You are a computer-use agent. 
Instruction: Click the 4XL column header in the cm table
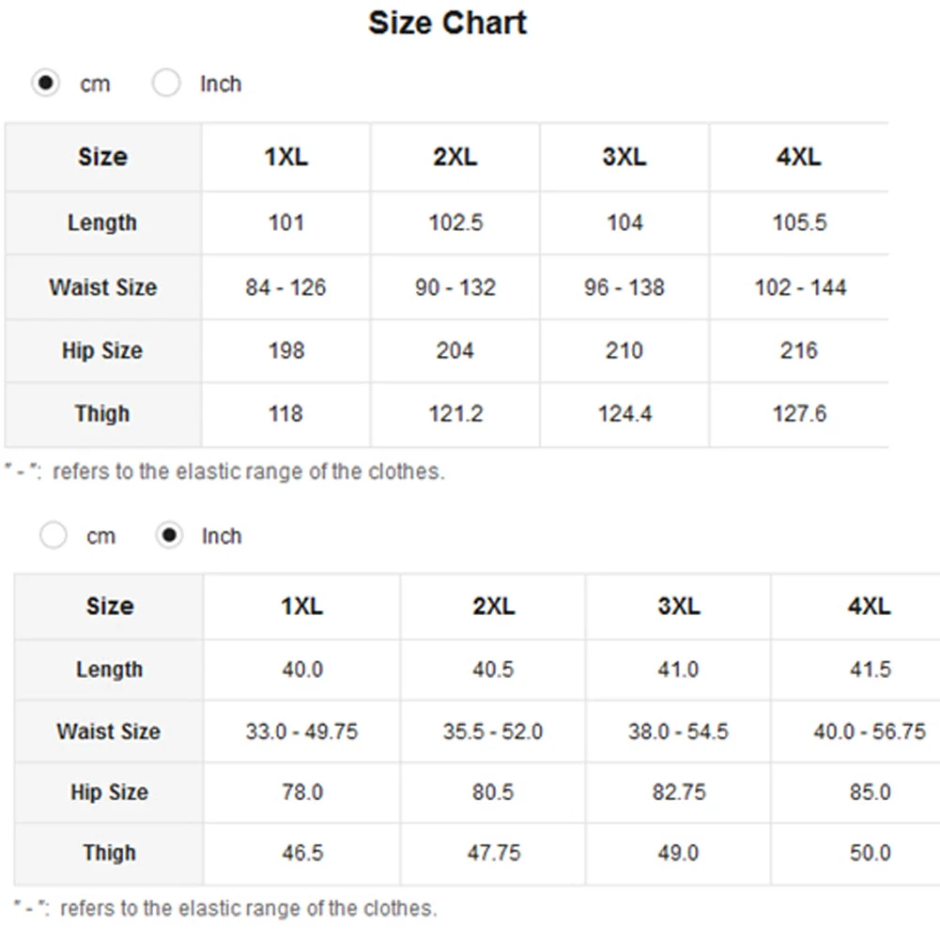798,157
